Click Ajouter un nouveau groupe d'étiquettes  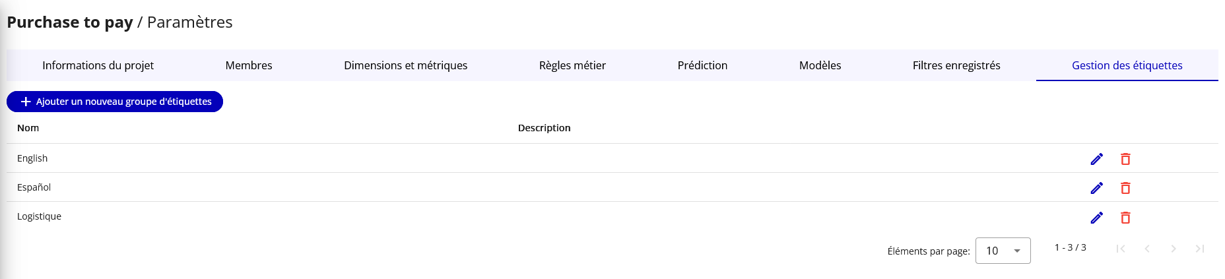(115, 102)
